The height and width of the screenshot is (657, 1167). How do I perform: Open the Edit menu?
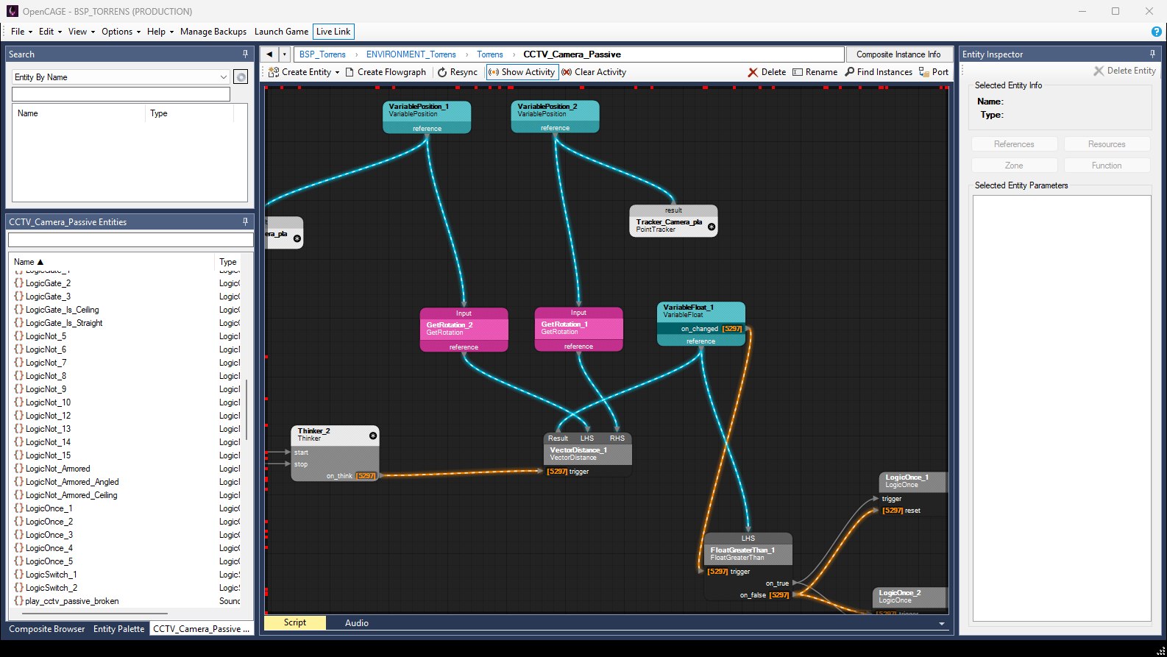[x=50, y=32]
